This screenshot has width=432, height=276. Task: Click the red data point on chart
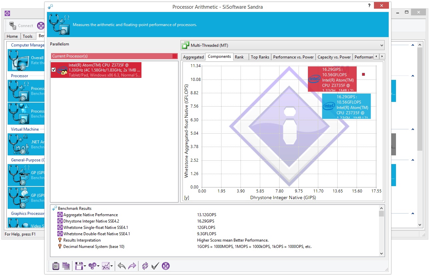[x=363, y=74]
